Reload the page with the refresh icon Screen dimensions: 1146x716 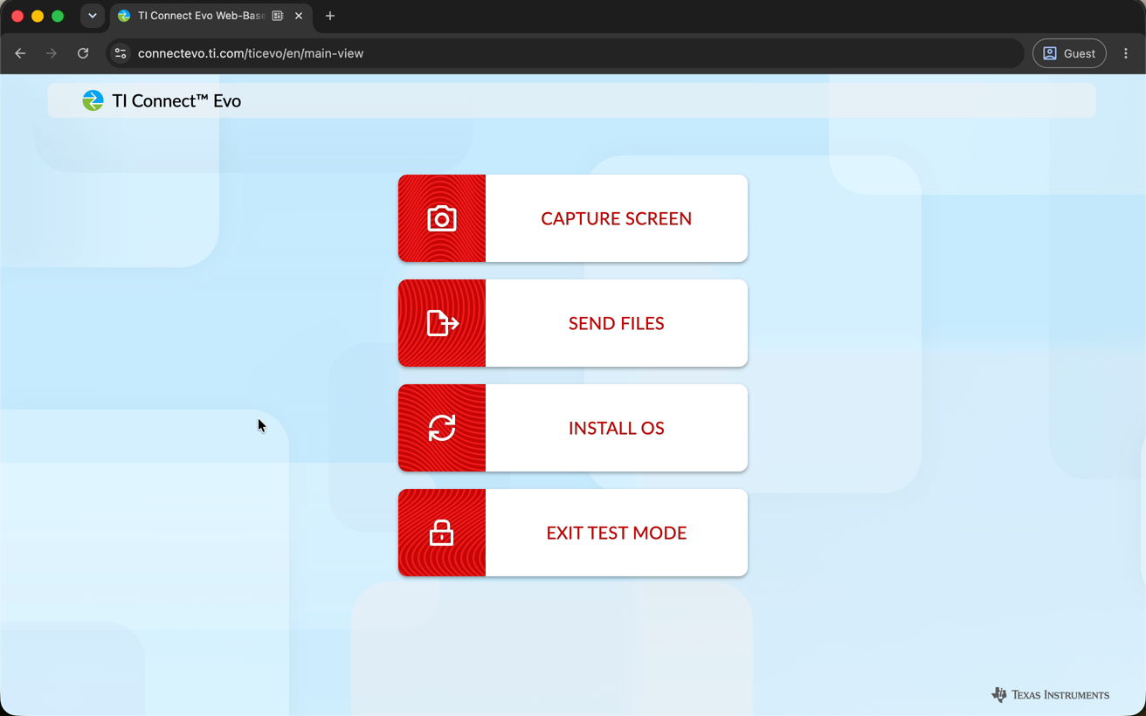click(83, 53)
